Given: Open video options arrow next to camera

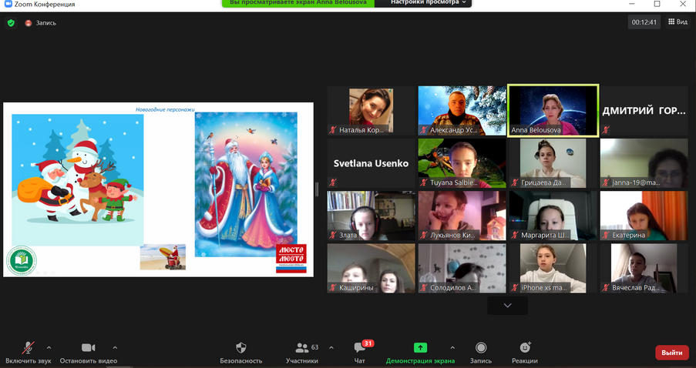Looking at the screenshot, I should [115, 348].
